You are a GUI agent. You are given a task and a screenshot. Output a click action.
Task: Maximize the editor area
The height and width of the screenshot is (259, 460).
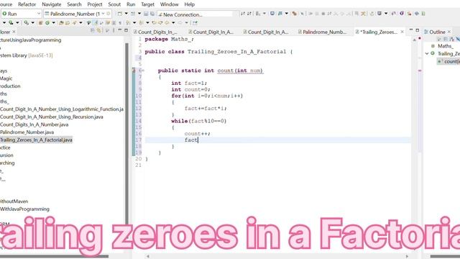(x=418, y=30)
